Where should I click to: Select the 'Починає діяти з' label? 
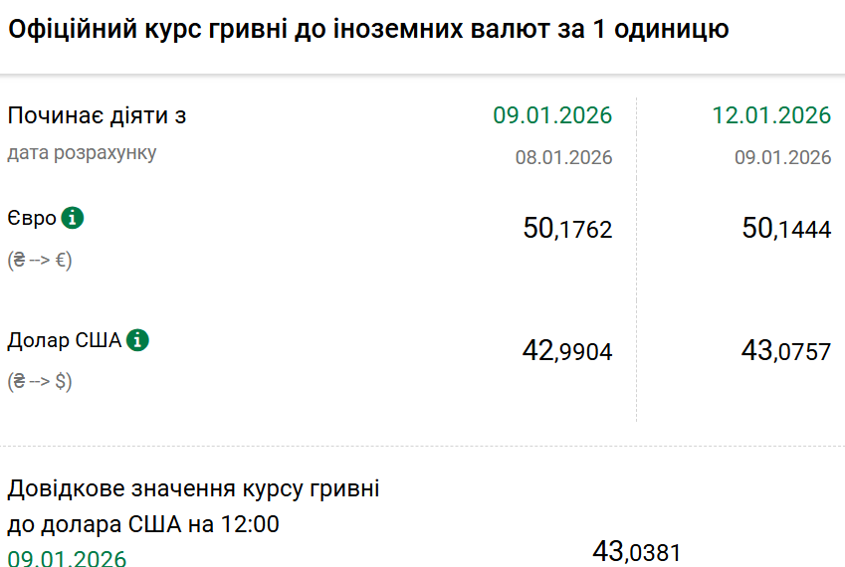click(x=98, y=115)
